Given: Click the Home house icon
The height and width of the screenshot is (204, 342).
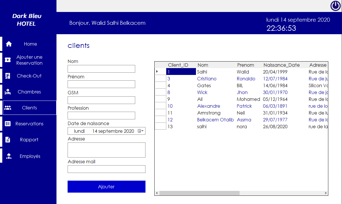Looking at the screenshot, I should click(9, 44).
